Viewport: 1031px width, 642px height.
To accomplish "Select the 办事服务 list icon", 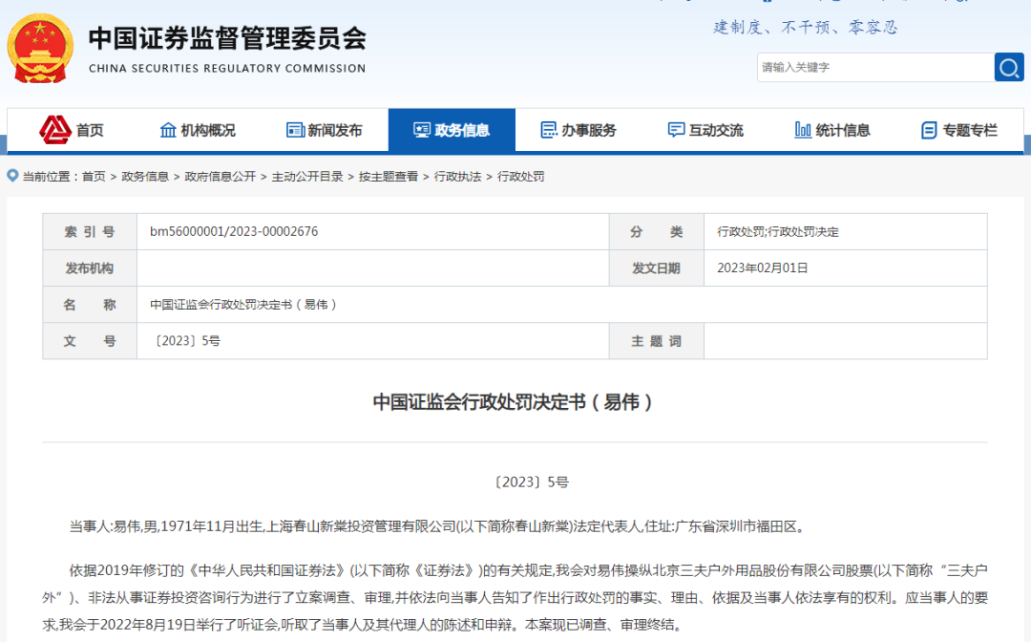I will pos(548,130).
